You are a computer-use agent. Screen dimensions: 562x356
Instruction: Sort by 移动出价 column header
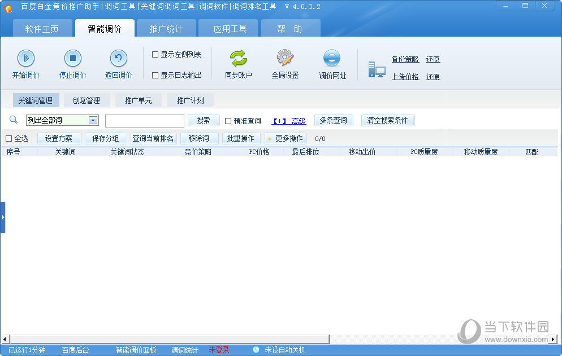tap(362, 152)
